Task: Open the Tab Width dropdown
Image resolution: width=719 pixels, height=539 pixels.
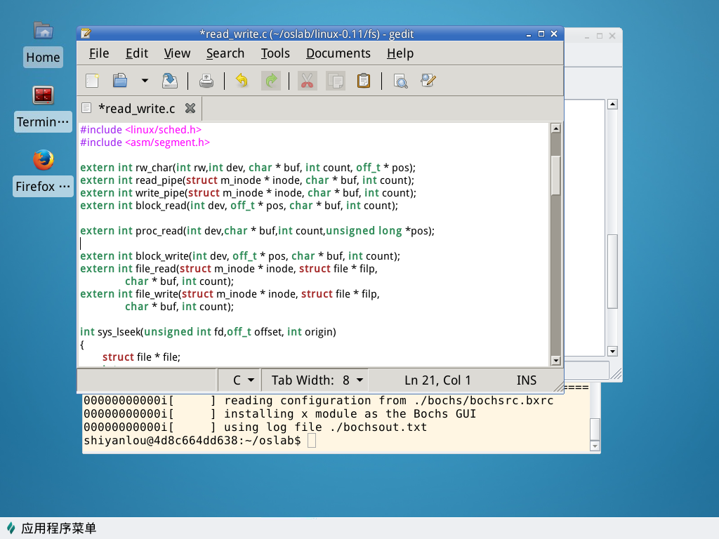Action: 317,380
